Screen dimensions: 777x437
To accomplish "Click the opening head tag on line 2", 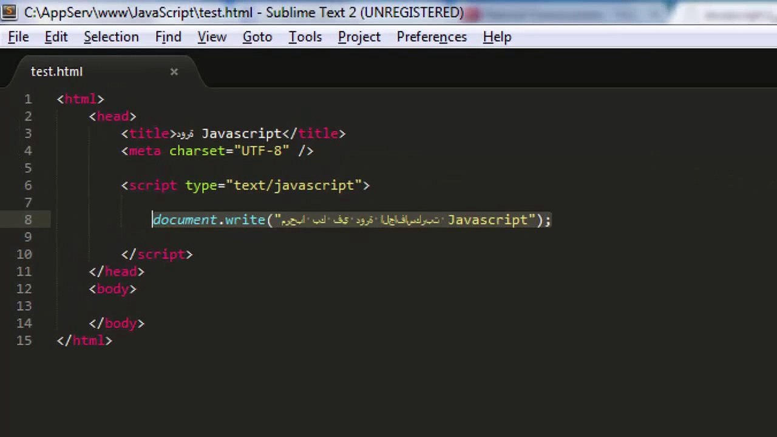I will [x=113, y=116].
